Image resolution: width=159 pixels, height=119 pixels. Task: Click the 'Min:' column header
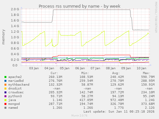(x=85, y=73)
